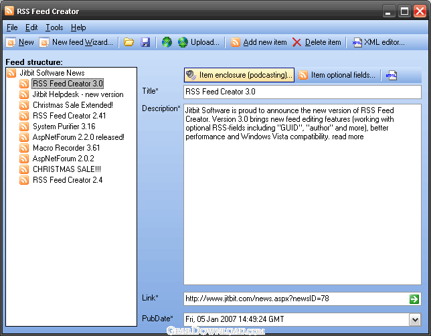431x336 pixels.
Task: Select AspNetForum 2.2.0 released! item
Action: click(78, 137)
